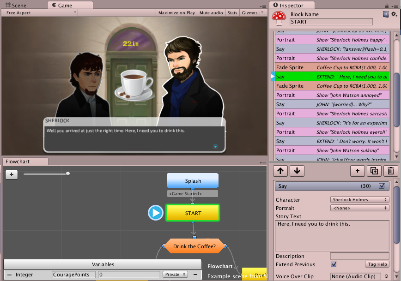Switch to the Scene tab
401x281 pixels.
[x=16, y=6]
